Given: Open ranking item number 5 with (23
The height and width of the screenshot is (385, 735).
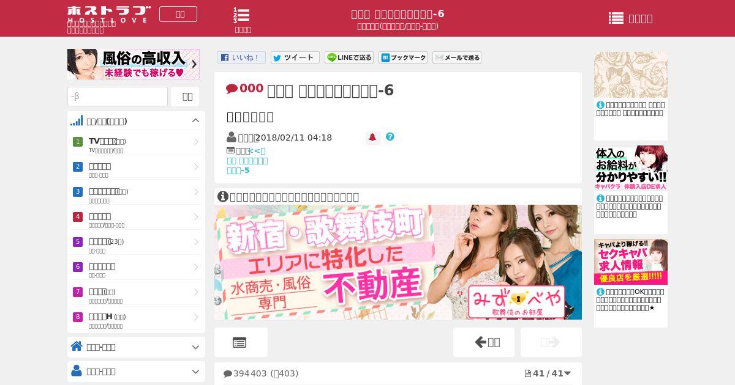Looking at the screenshot, I should coord(136,245).
